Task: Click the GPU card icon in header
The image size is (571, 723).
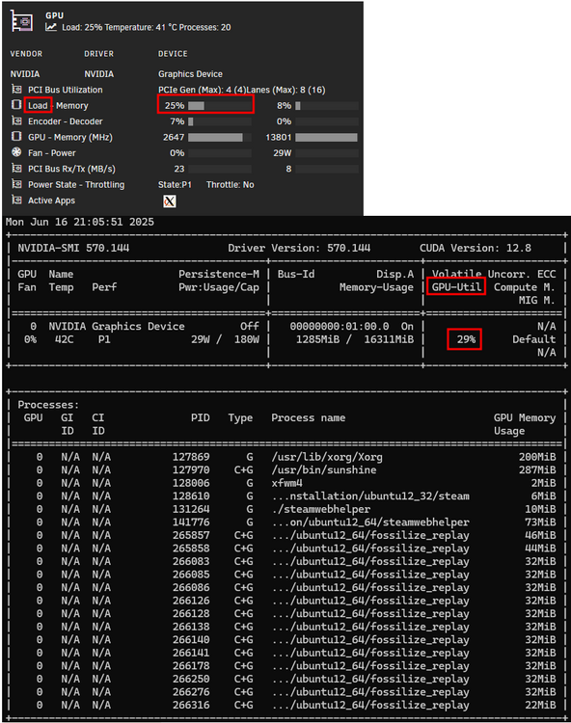Action: (x=21, y=21)
